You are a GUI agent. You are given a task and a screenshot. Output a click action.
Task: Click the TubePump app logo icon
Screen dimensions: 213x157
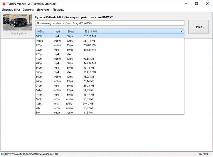click(4, 3)
